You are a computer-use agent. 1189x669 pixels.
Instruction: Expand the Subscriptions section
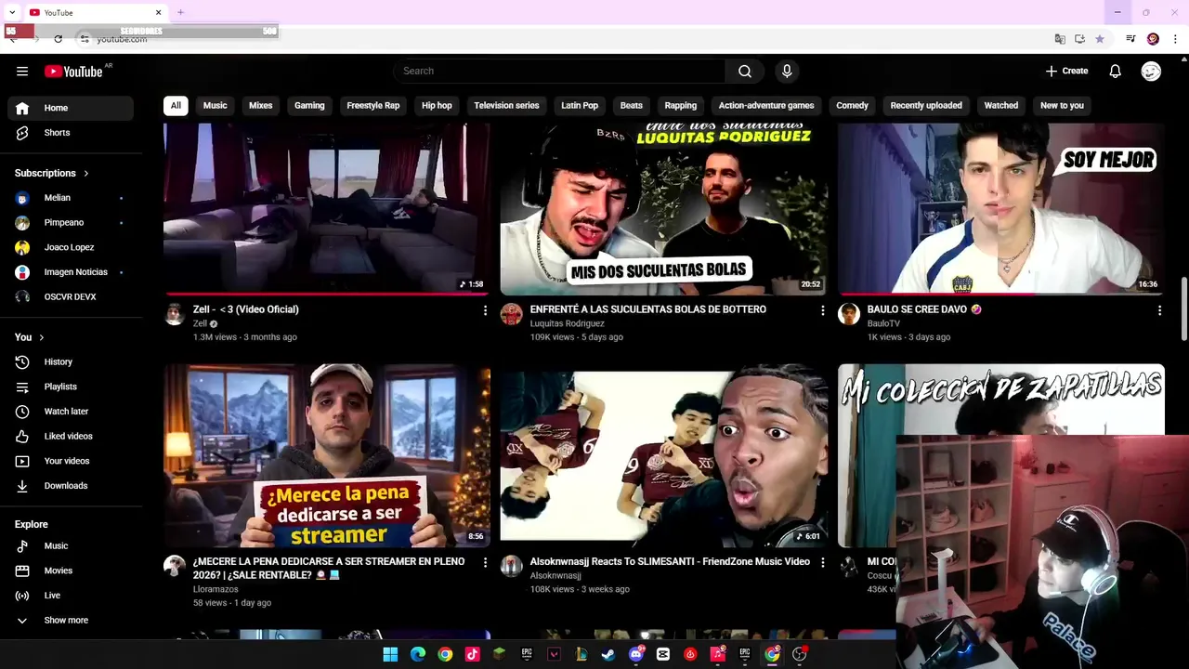point(52,174)
